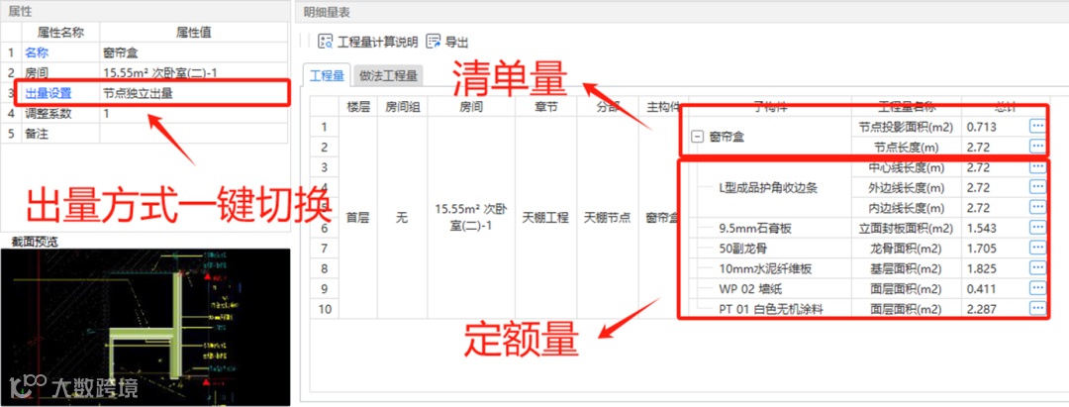Select the 调整系数 property name
1069x407 pixels.
click(x=48, y=113)
